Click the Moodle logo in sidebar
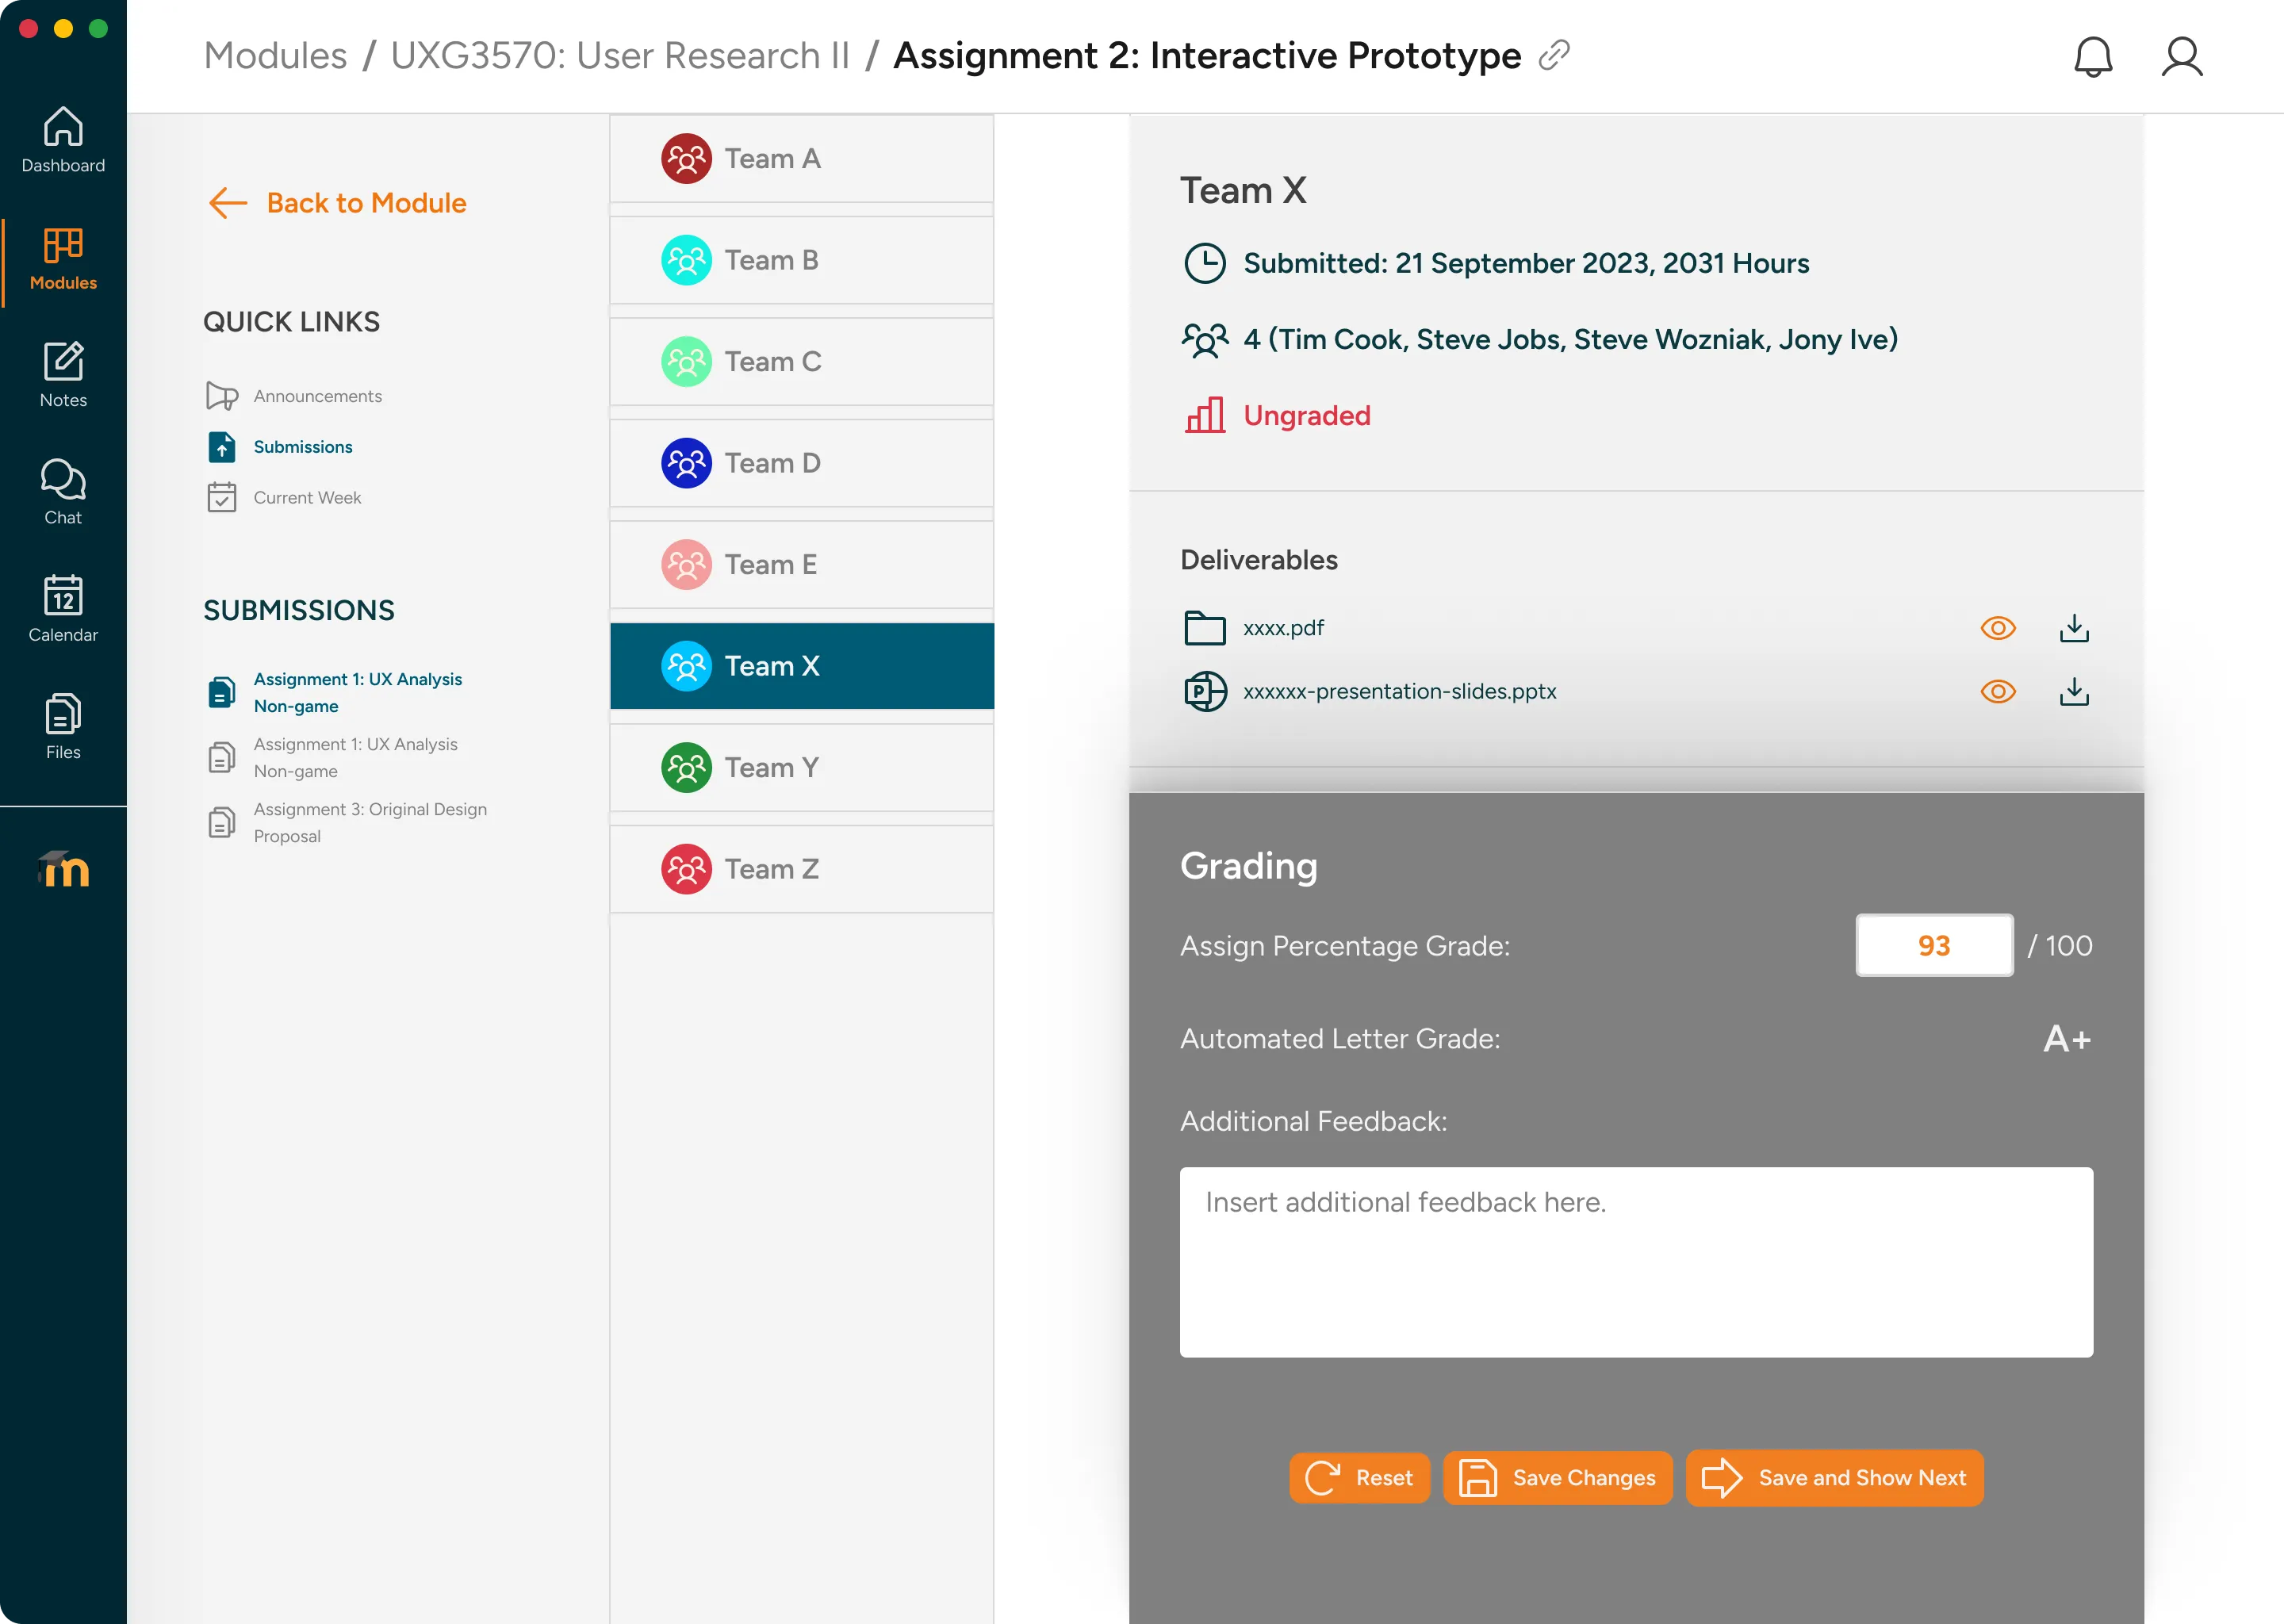Screen dimensions: 2284x1624 63,869
